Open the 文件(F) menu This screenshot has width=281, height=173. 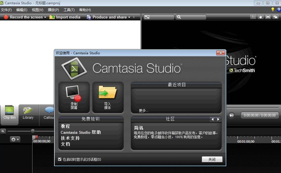pos(6,10)
